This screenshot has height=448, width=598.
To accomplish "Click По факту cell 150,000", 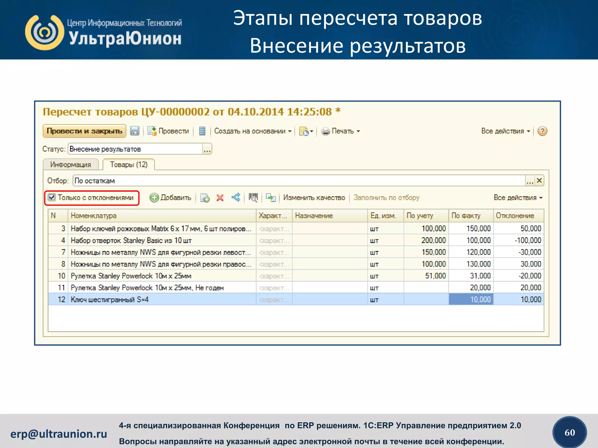I will (471, 229).
